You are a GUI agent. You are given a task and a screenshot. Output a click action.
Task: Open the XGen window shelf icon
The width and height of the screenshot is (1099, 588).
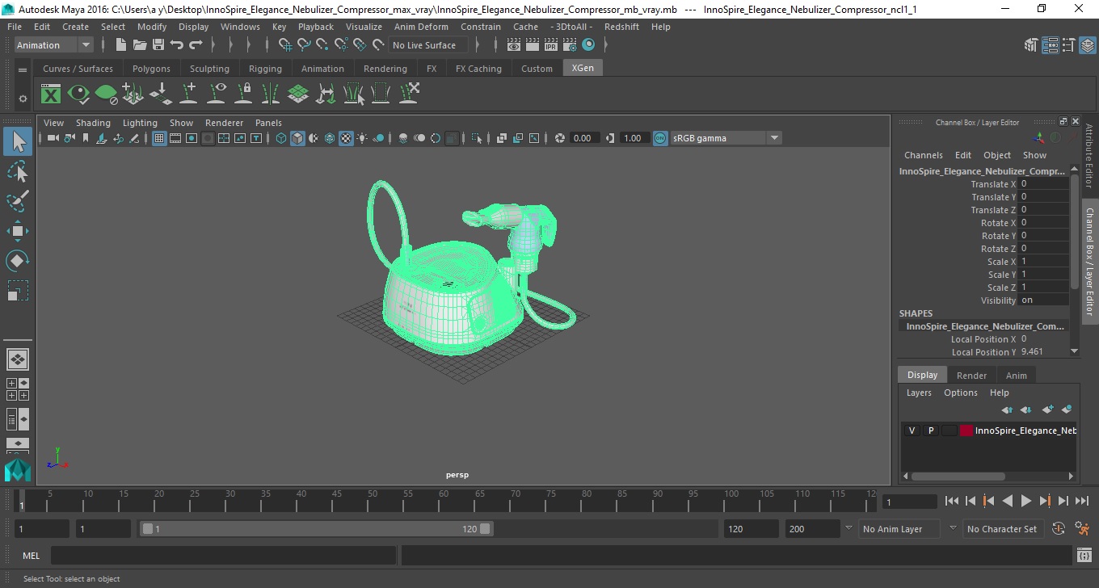click(x=51, y=94)
